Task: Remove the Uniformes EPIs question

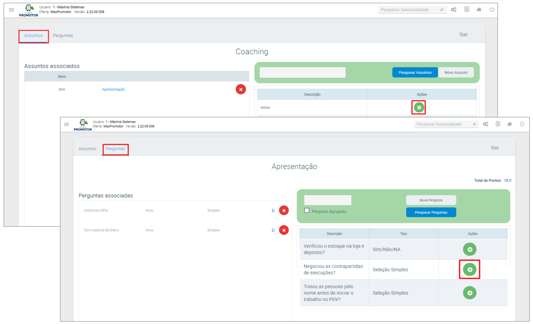Action: point(284,211)
